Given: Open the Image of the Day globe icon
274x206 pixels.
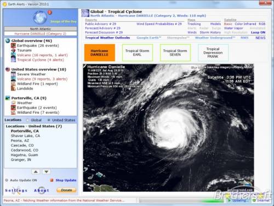Looking at the screenshot, I should [40, 17].
